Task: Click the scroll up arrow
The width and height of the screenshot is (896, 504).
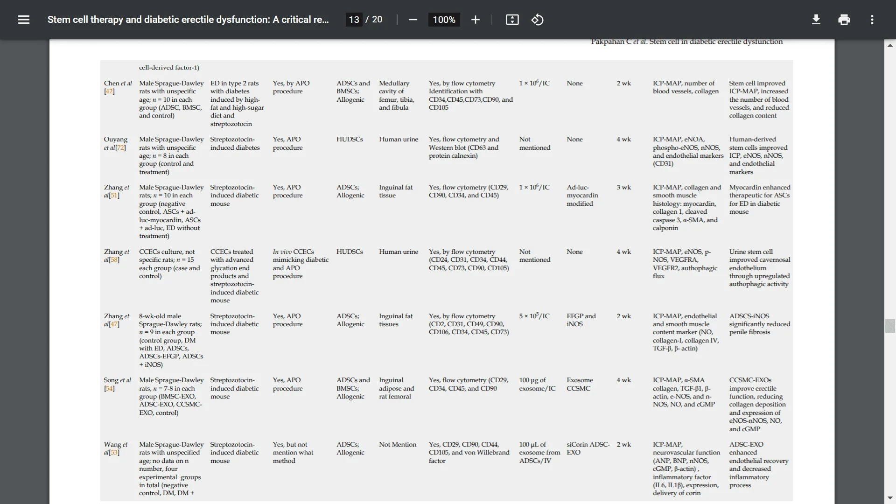Action: (890, 45)
